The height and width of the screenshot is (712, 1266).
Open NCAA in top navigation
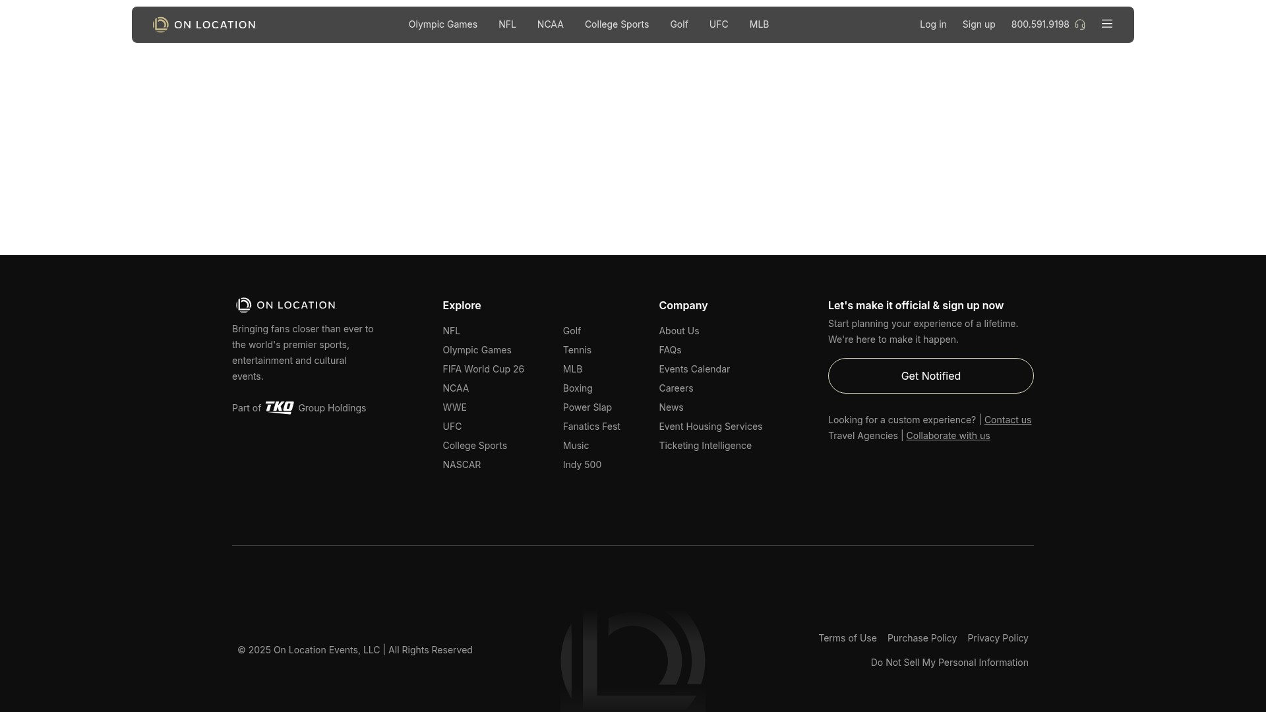(551, 24)
